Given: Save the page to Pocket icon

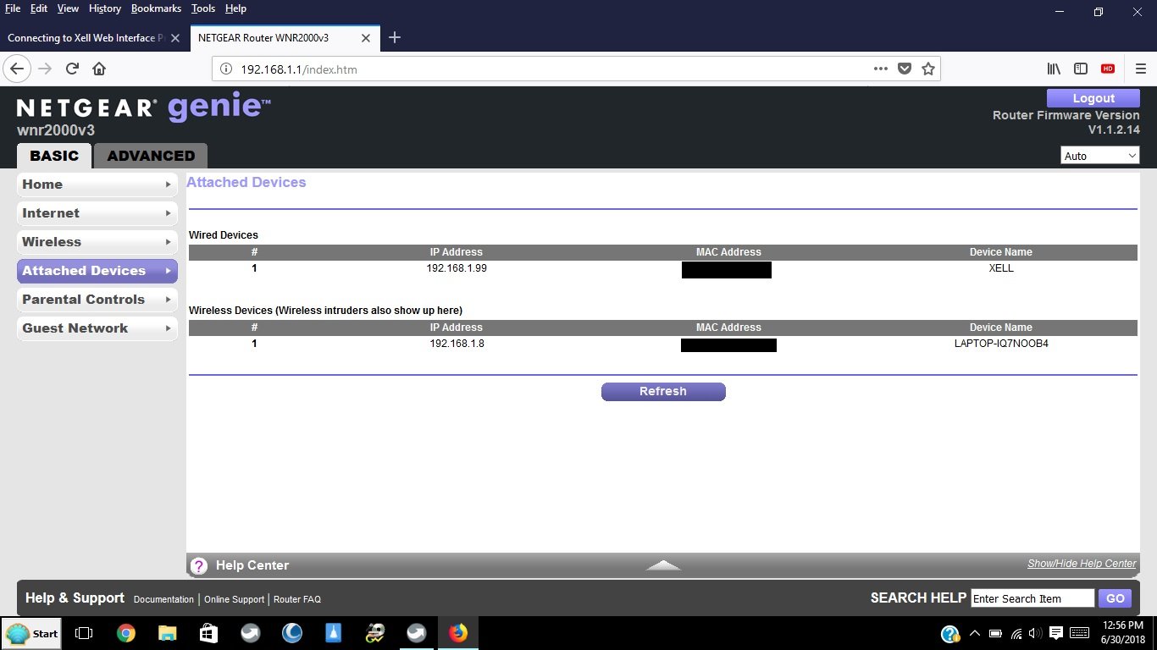Looking at the screenshot, I should coord(905,69).
